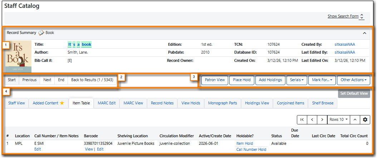The width and height of the screenshot is (377, 158).
Task: Select the Item Table tab
Action: coord(81,103)
